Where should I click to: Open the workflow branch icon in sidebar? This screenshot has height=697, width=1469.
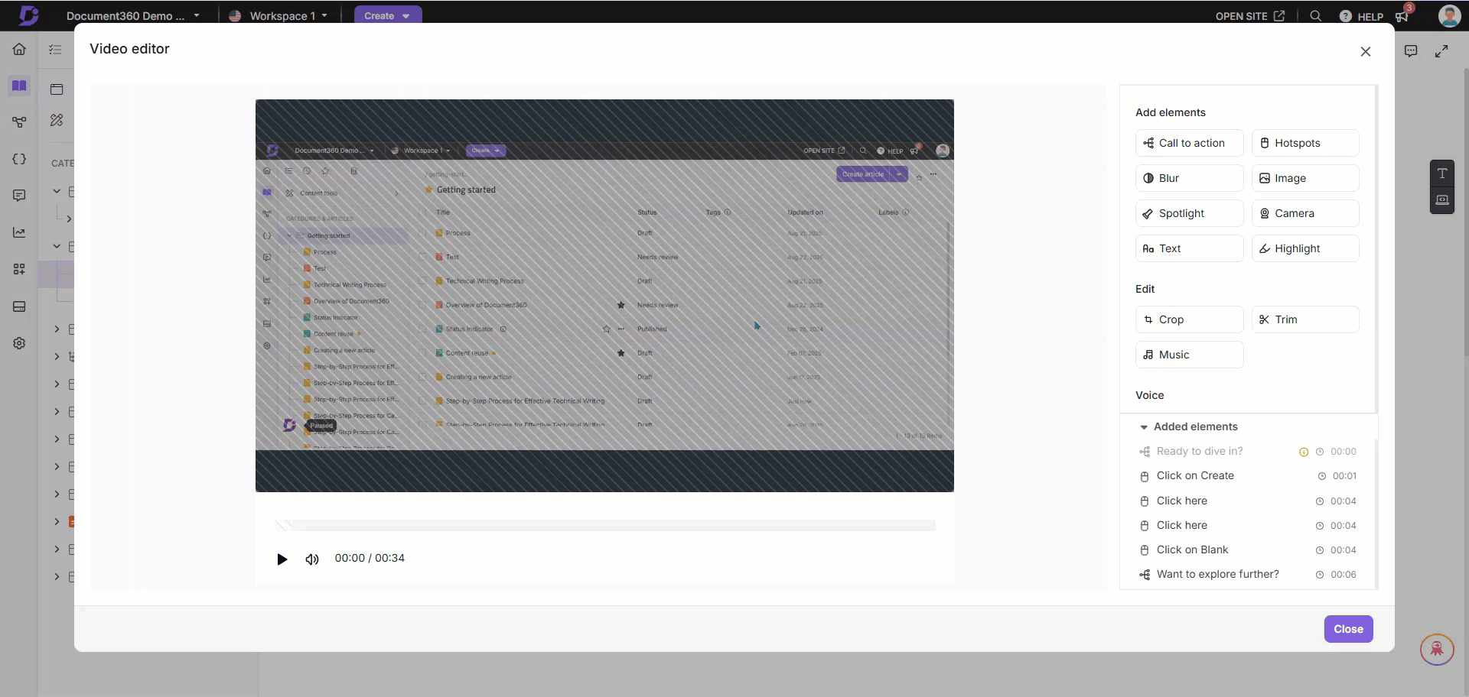(x=19, y=122)
